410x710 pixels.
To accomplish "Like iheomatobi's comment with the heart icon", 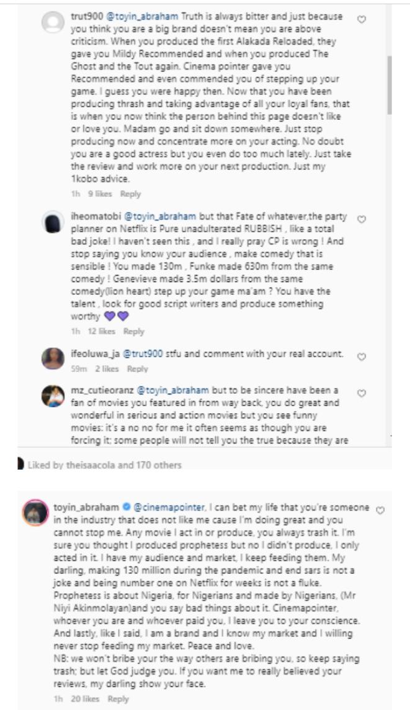I will coord(363,219).
